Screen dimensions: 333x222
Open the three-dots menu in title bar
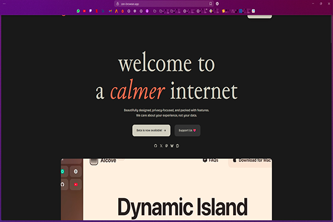[4, 4]
